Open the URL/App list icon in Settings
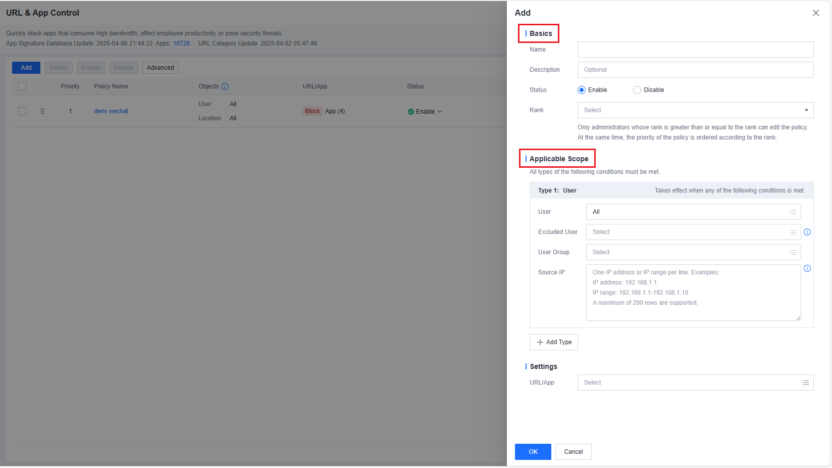This screenshot has height=468, width=832. pyautogui.click(x=806, y=383)
